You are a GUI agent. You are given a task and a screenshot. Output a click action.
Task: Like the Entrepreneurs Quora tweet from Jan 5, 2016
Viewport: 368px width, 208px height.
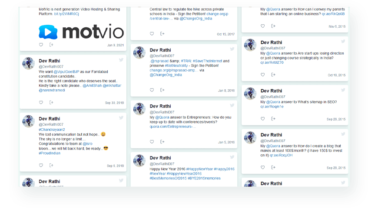pyautogui.click(x=152, y=142)
